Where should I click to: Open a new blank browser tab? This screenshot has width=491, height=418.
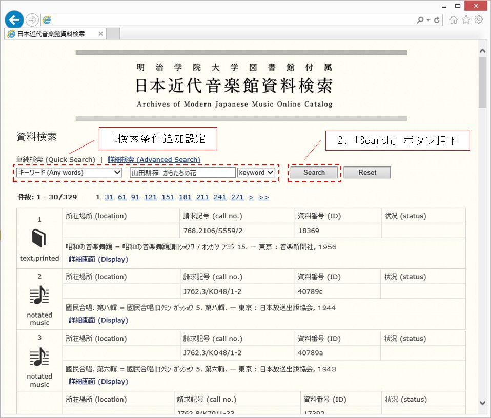[x=113, y=34]
